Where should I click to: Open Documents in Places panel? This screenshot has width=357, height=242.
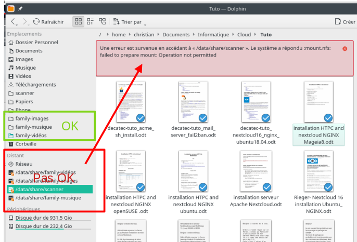click(49, 51)
